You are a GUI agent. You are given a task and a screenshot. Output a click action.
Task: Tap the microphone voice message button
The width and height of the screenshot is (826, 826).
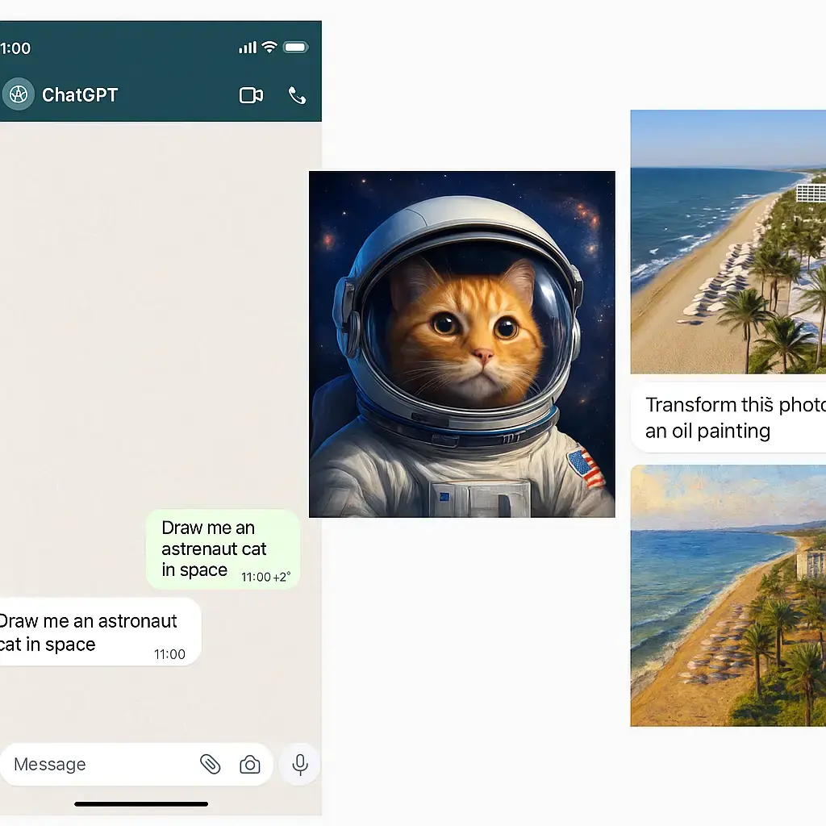click(300, 764)
